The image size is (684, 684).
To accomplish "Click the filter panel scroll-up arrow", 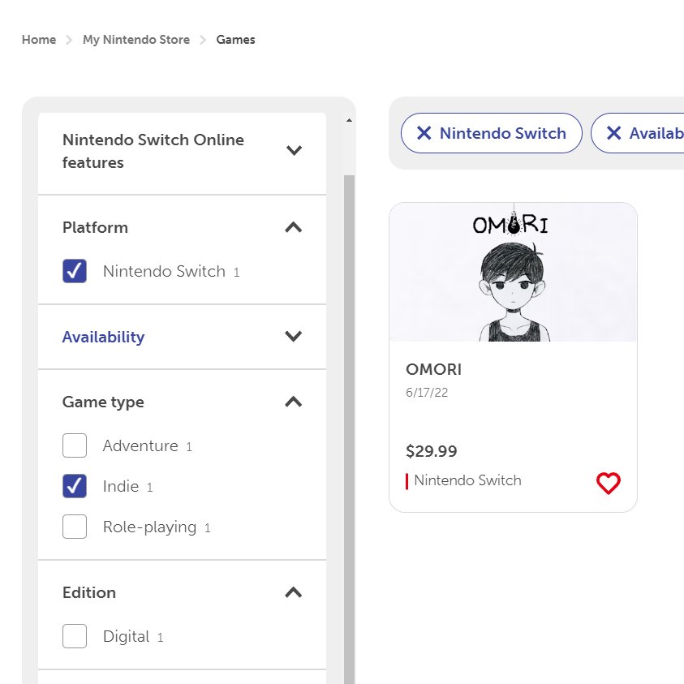I will pyautogui.click(x=349, y=120).
